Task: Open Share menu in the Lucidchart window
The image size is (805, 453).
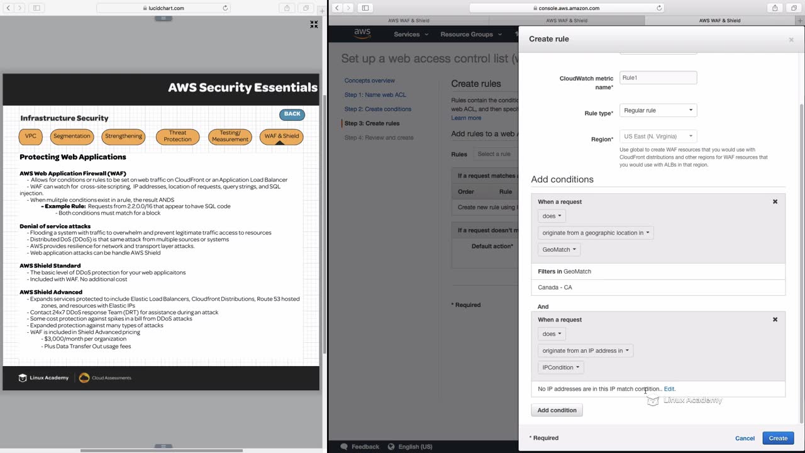Action: (x=287, y=8)
